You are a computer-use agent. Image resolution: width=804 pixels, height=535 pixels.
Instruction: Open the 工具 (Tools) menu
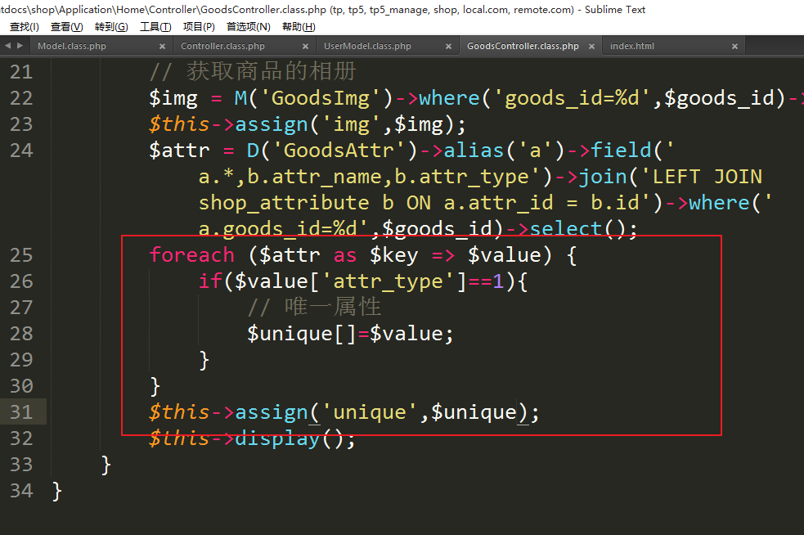(x=155, y=27)
